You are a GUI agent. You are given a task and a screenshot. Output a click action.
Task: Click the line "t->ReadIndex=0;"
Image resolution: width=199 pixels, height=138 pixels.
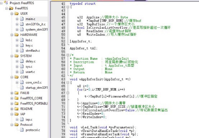(x=91, y=114)
